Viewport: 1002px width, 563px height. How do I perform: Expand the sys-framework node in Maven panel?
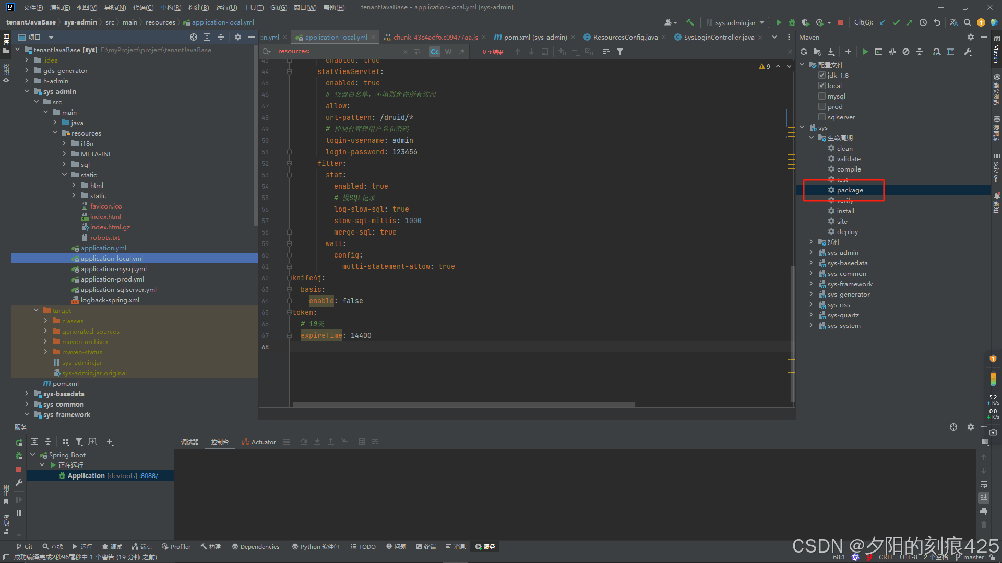(x=811, y=284)
